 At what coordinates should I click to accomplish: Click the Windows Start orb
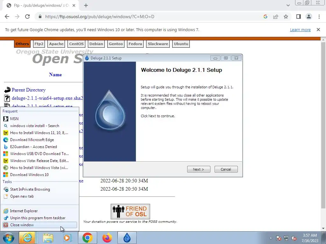9,238
